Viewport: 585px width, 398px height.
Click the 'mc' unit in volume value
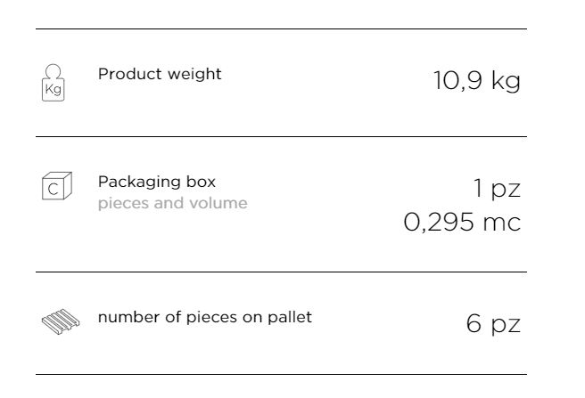pyautogui.click(x=501, y=223)
